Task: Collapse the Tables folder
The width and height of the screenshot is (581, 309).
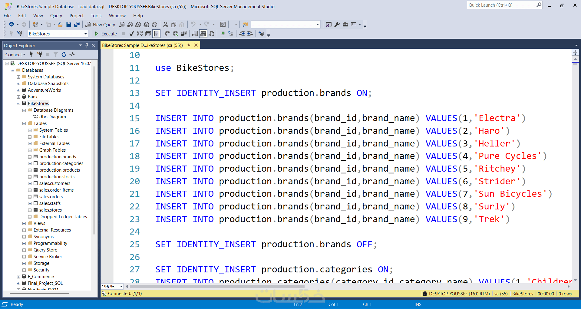Action: coord(24,123)
